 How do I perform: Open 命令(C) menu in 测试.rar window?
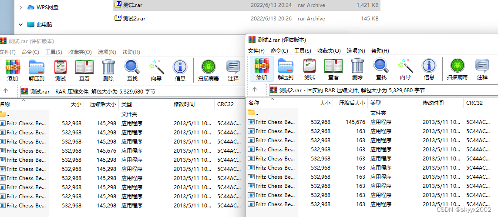30,52
